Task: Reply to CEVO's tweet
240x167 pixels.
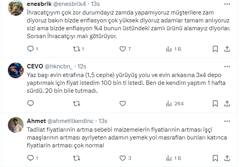Action: 31,104
